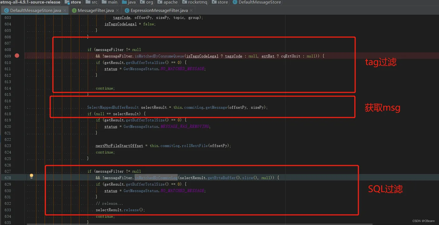Viewport: 439px width, 225px height.
Task: Click cqExtUnit identifier on line 609
Action: coord(290,56)
